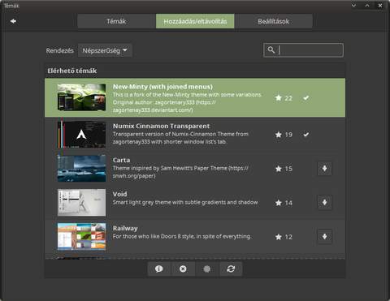Minimize the window with the down chevron
This screenshot has height=301, width=390.
tap(353, 6)
